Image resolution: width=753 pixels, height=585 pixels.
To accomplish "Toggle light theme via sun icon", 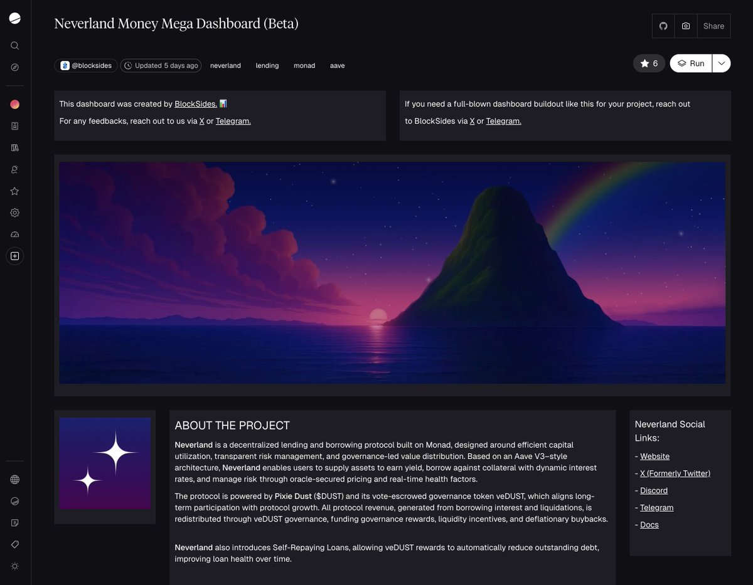I will point(15,566).
